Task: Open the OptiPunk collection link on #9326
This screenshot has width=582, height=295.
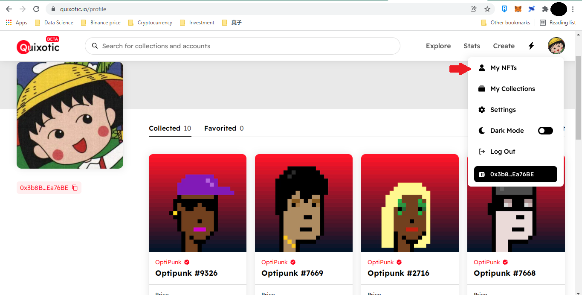Action: 168,262
